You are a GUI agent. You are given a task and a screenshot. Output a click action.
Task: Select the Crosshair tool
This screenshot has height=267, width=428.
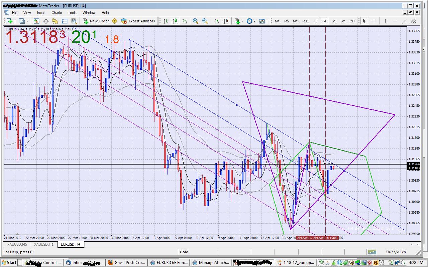[x=374, y=21]
